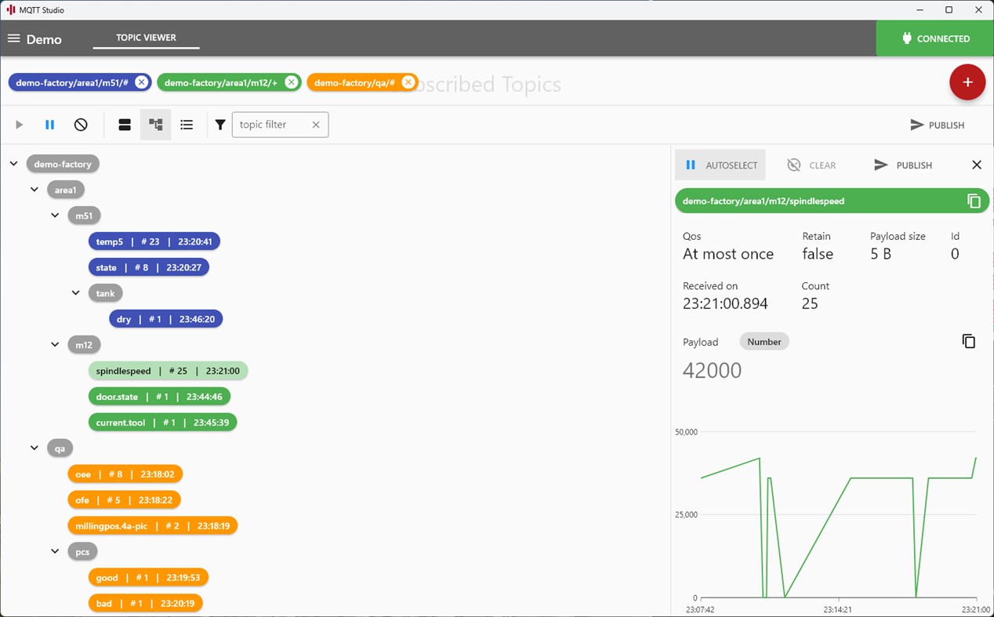The image size is (994, 617).
Task: Copy the payload value icon
Action: pyautogui.click(x=969, y=341)
